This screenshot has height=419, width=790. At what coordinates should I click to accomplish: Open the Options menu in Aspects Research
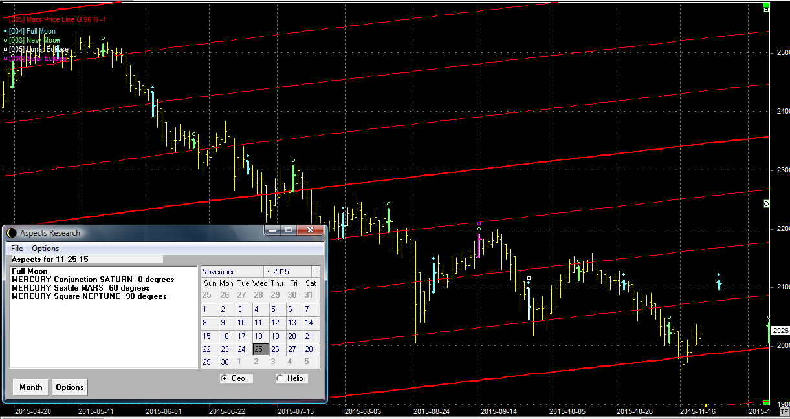(x=45, y=249)
